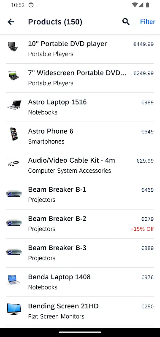This screenshot has height=337, width=160.
Task: Tap the Bending Screen 21HD monitor icon
Action: click(x=14, y=309)
